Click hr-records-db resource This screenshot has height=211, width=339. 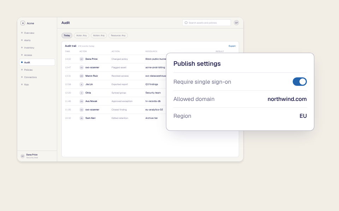[x=153, y=101]
